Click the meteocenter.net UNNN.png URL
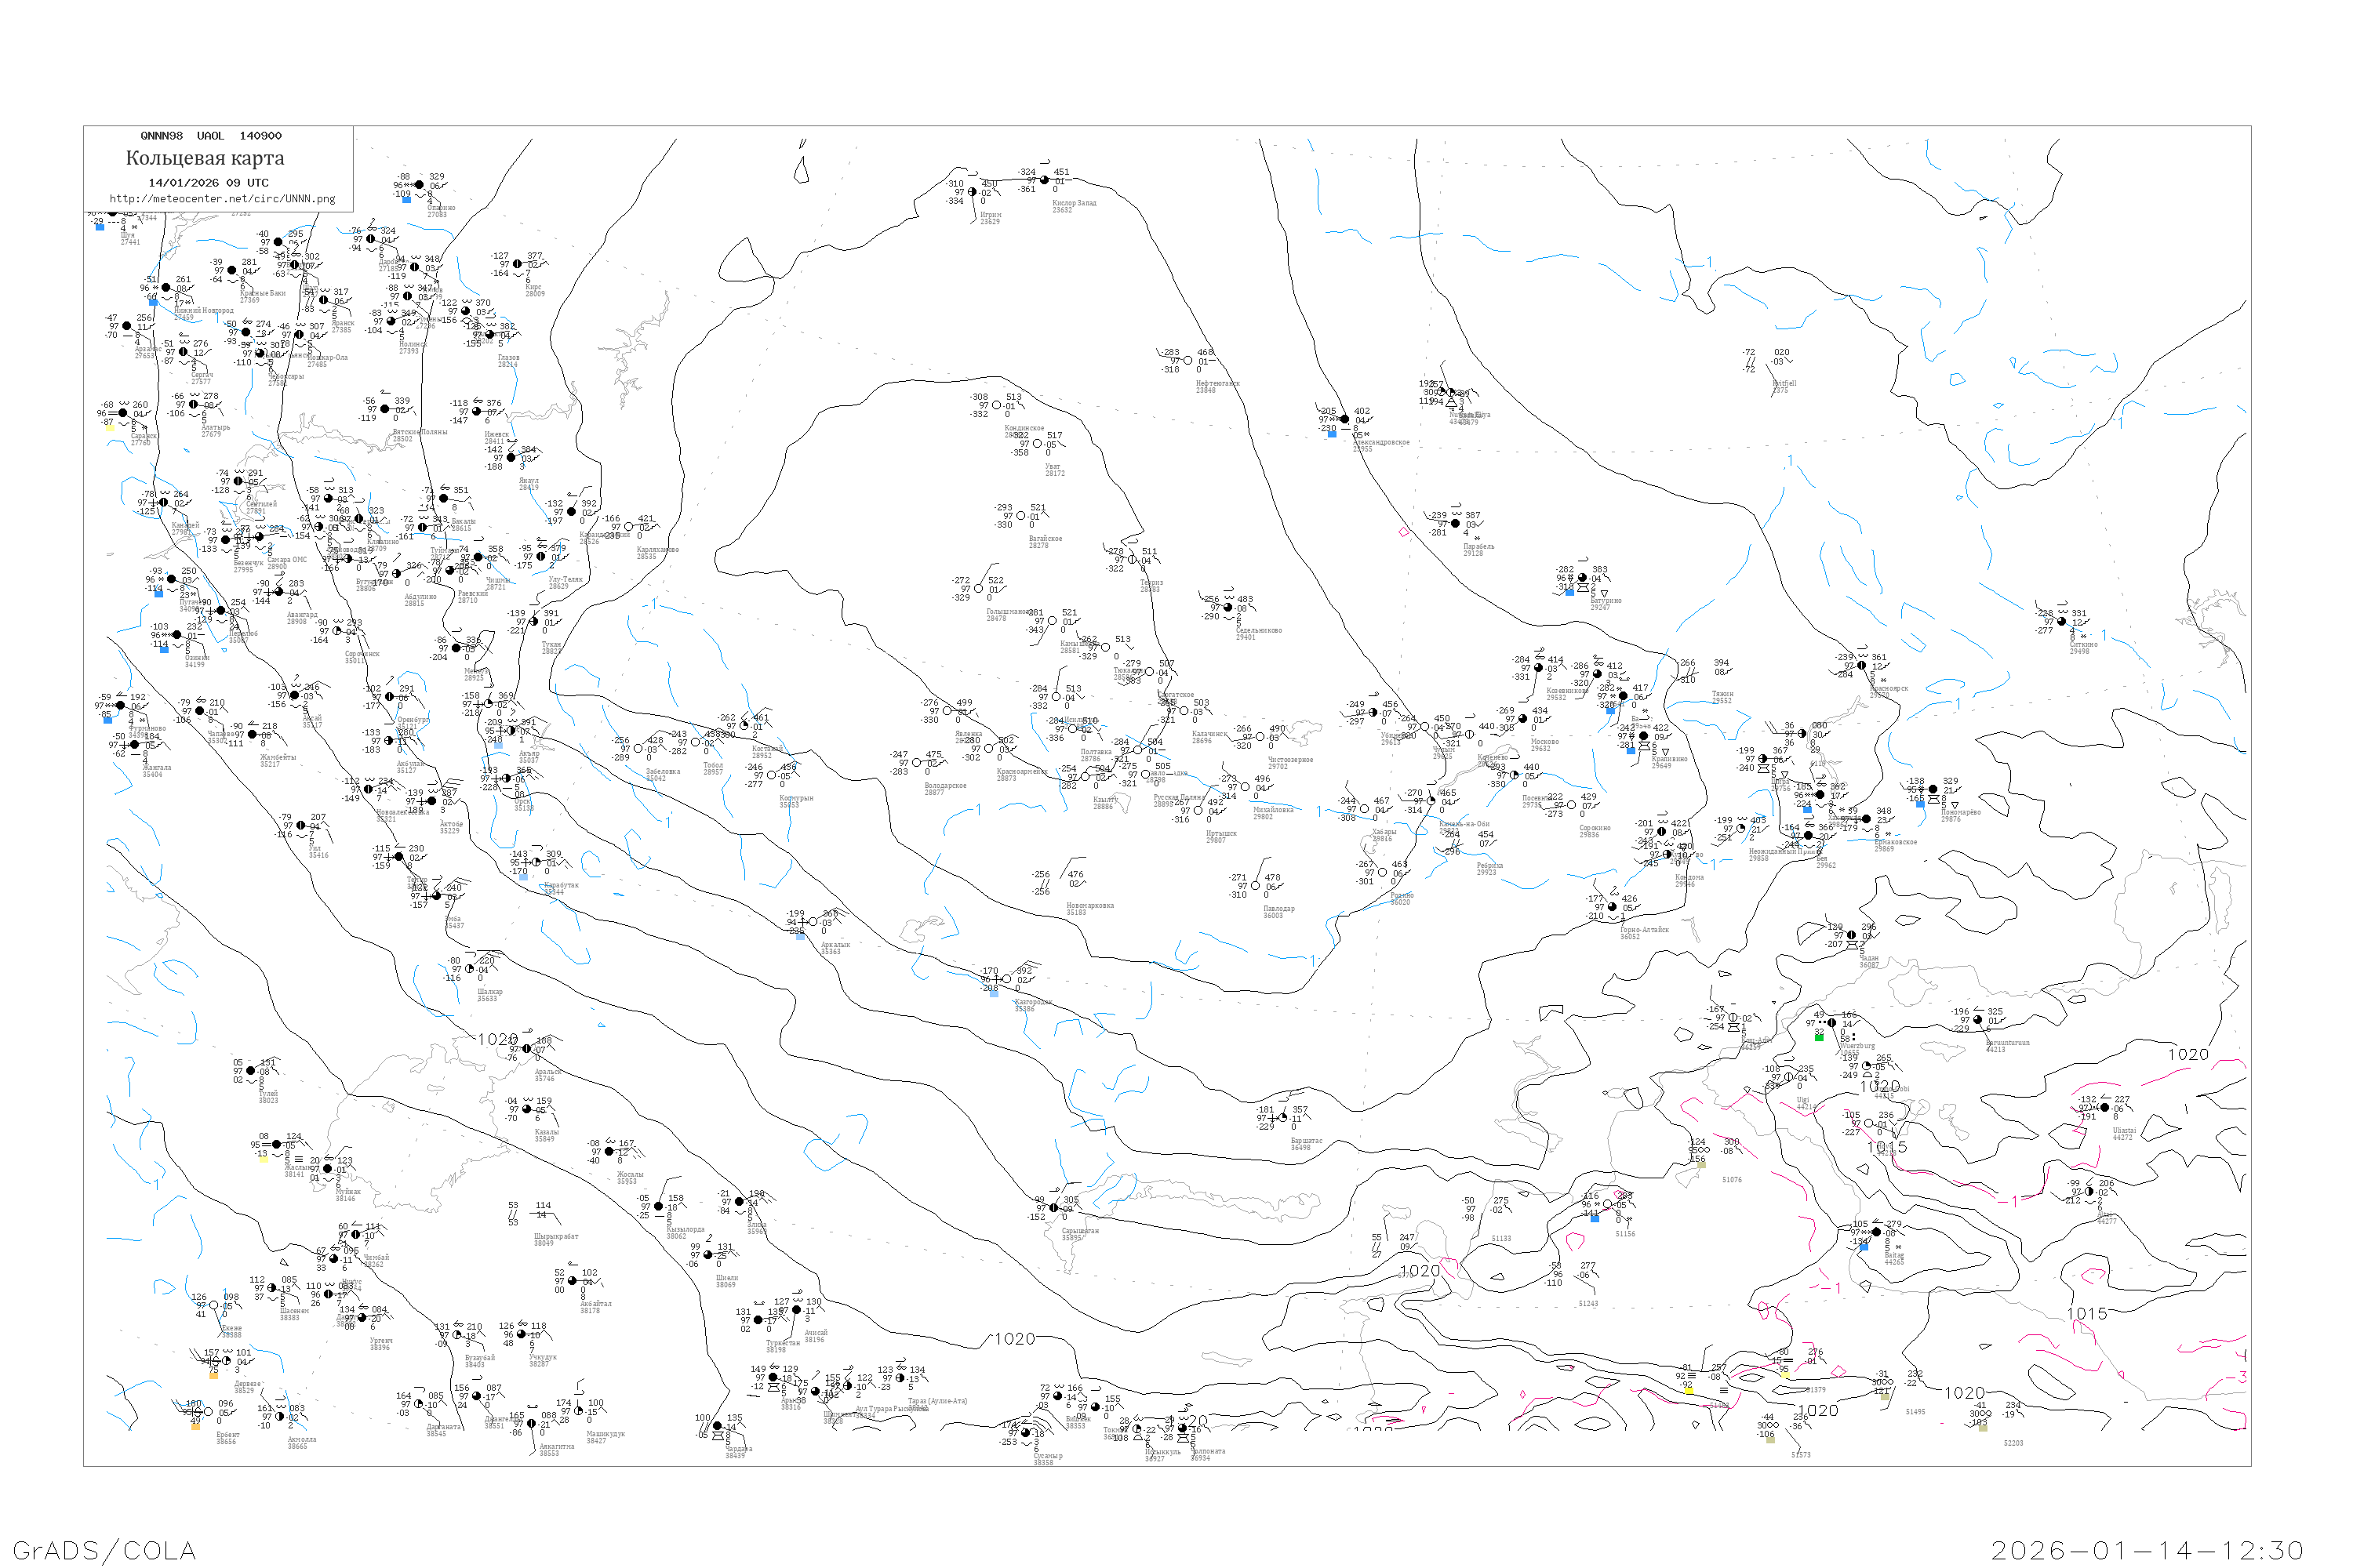 point(222,199)
